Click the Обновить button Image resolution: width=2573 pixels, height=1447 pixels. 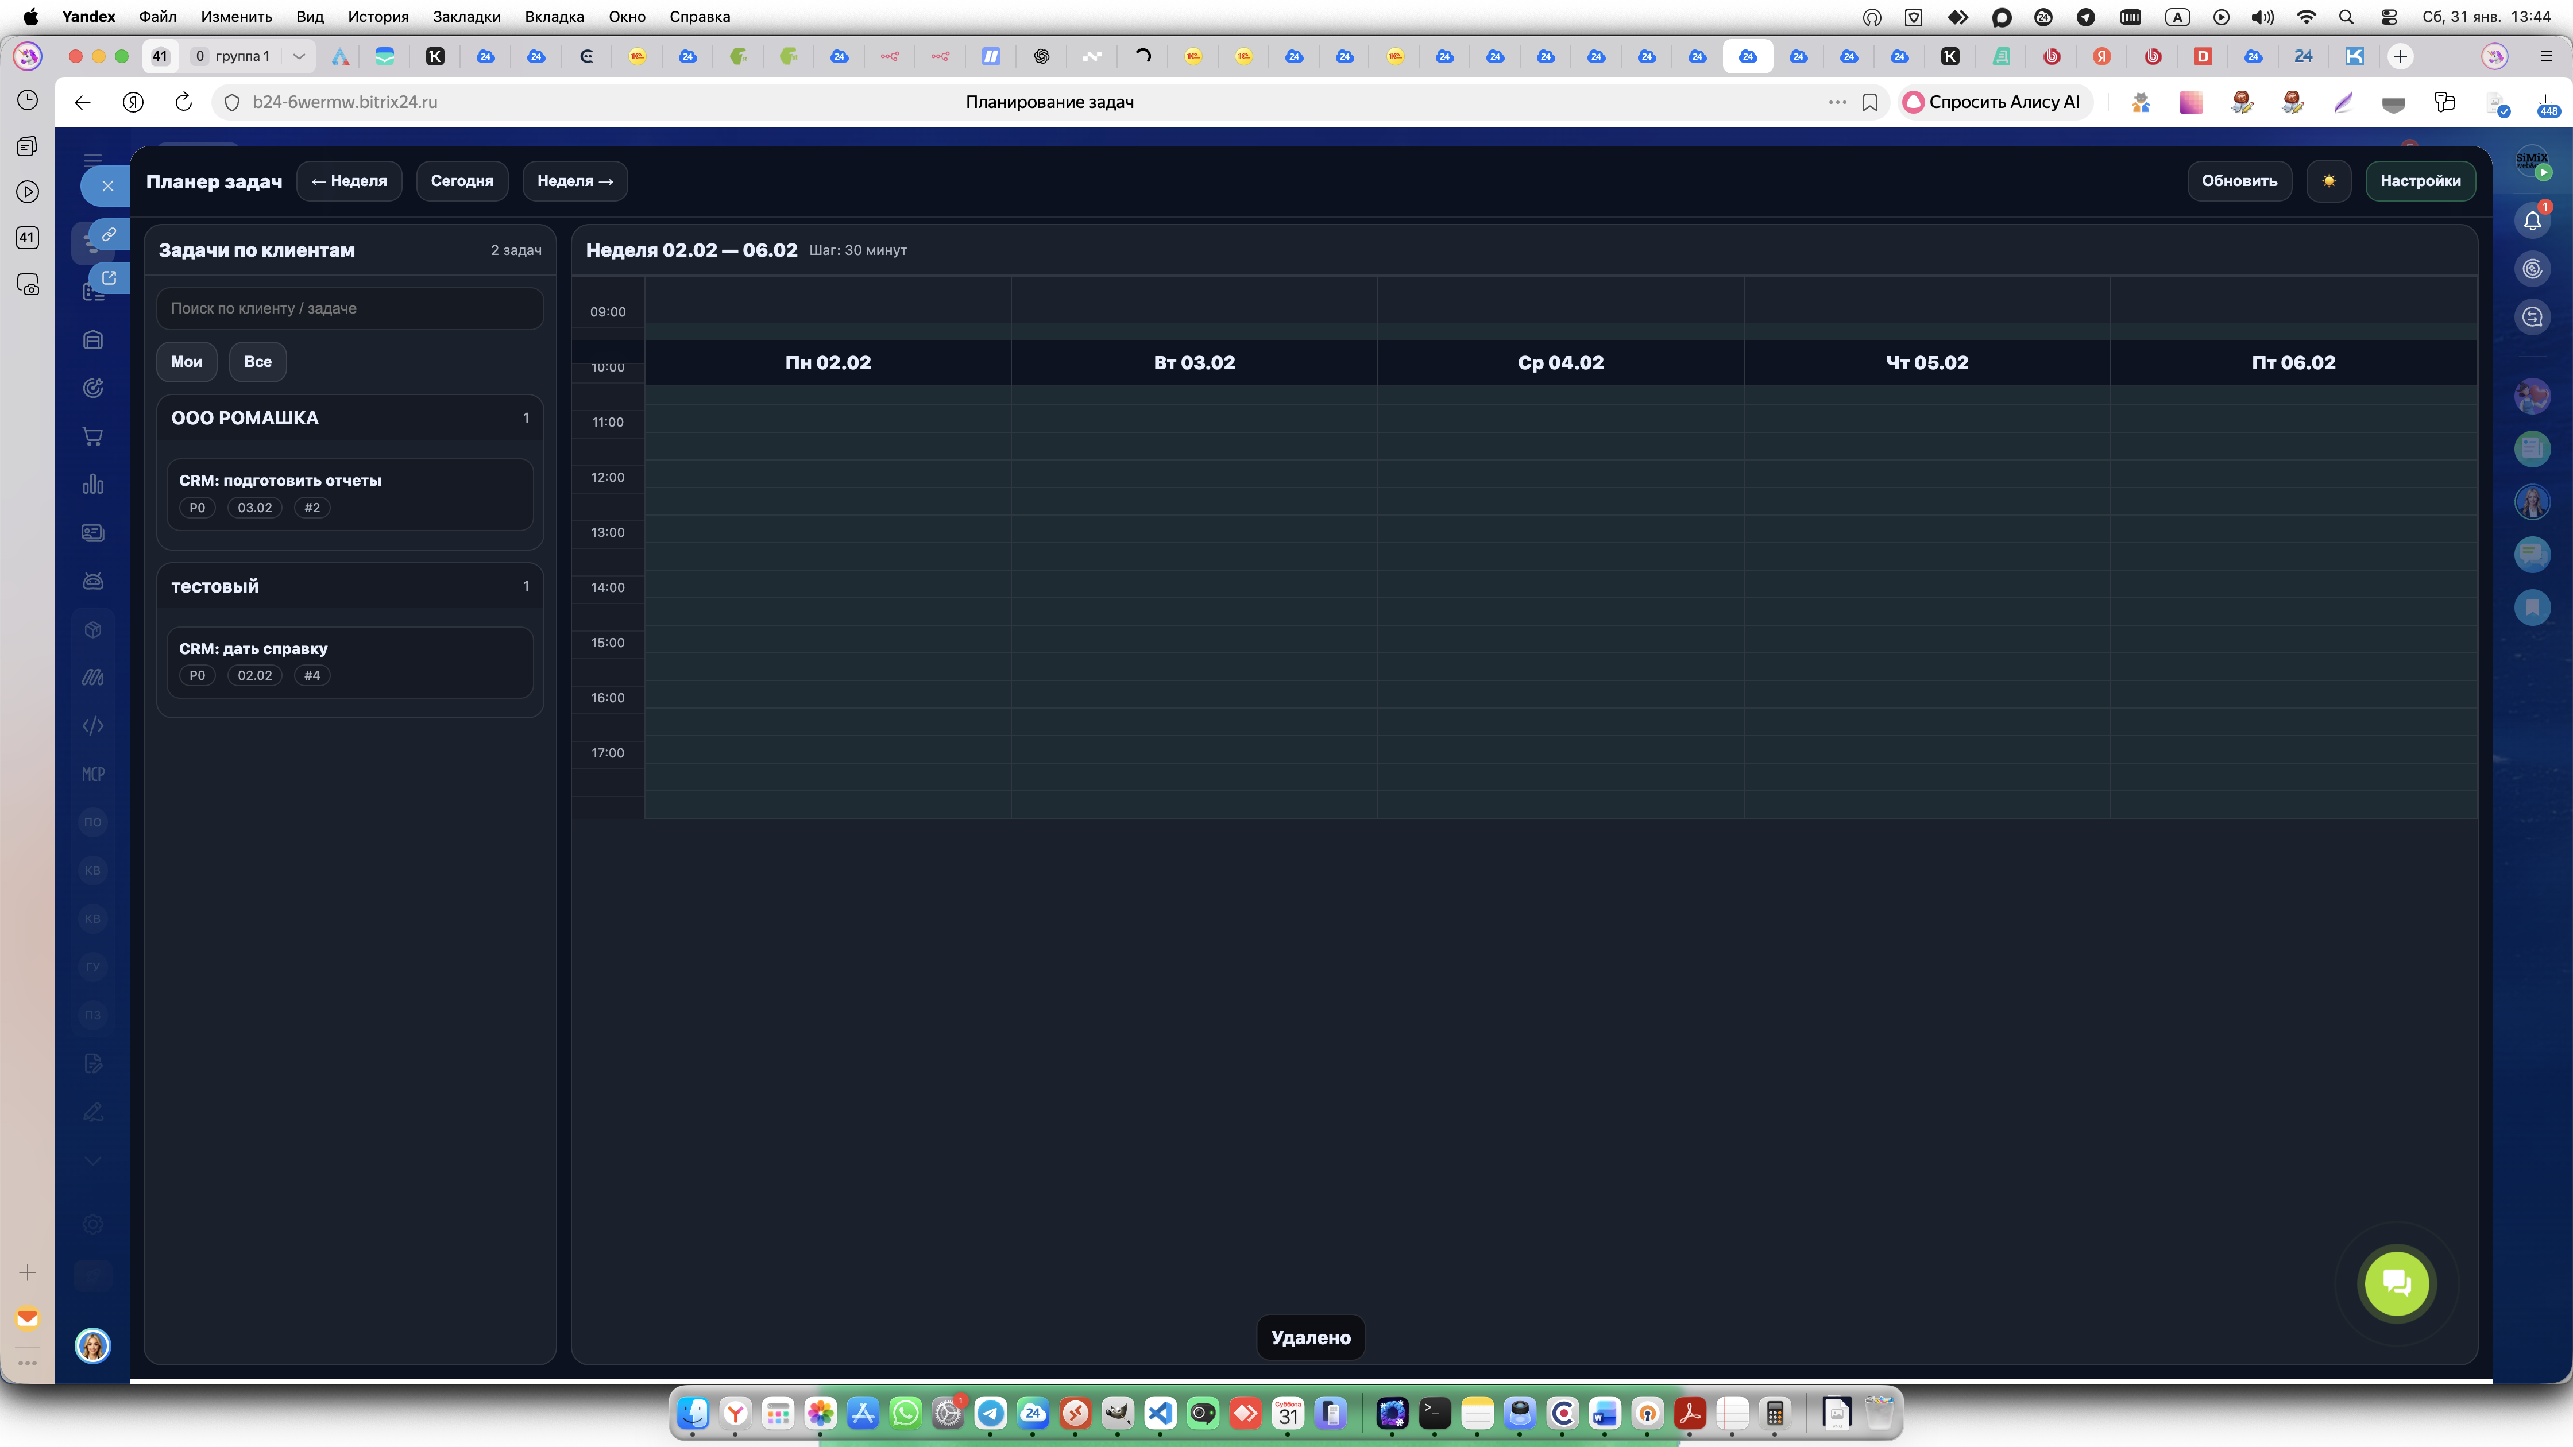point(2239,181)
